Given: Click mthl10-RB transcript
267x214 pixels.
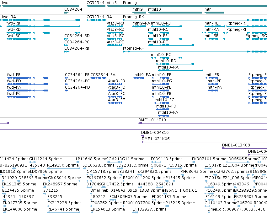Looking at the screenshot, I should [x=166, y=26].
